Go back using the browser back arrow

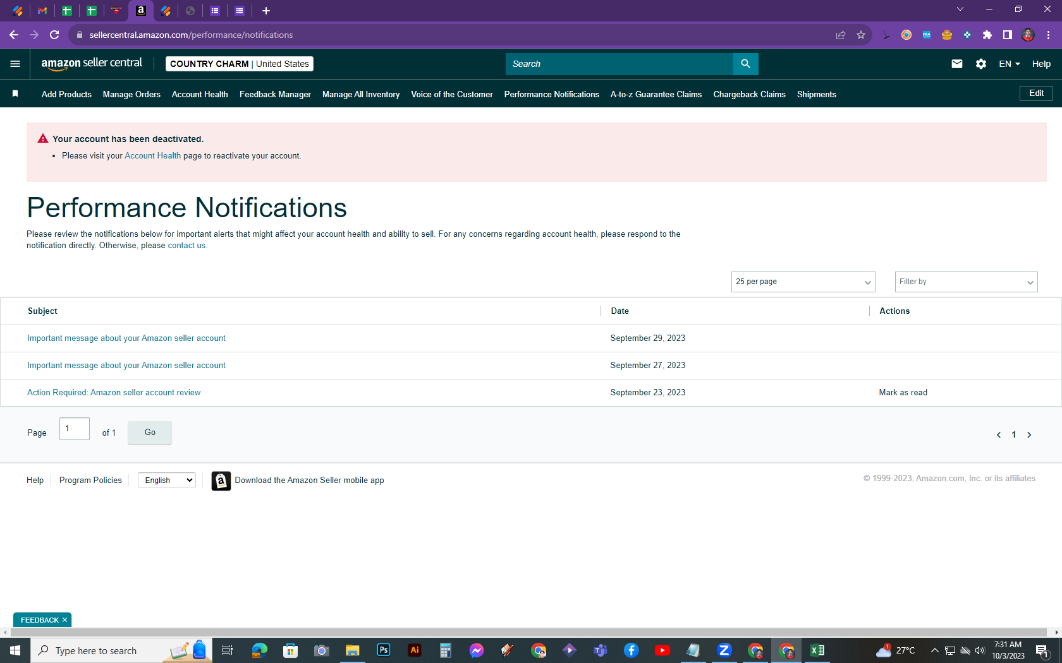click(x=14, y=35)
